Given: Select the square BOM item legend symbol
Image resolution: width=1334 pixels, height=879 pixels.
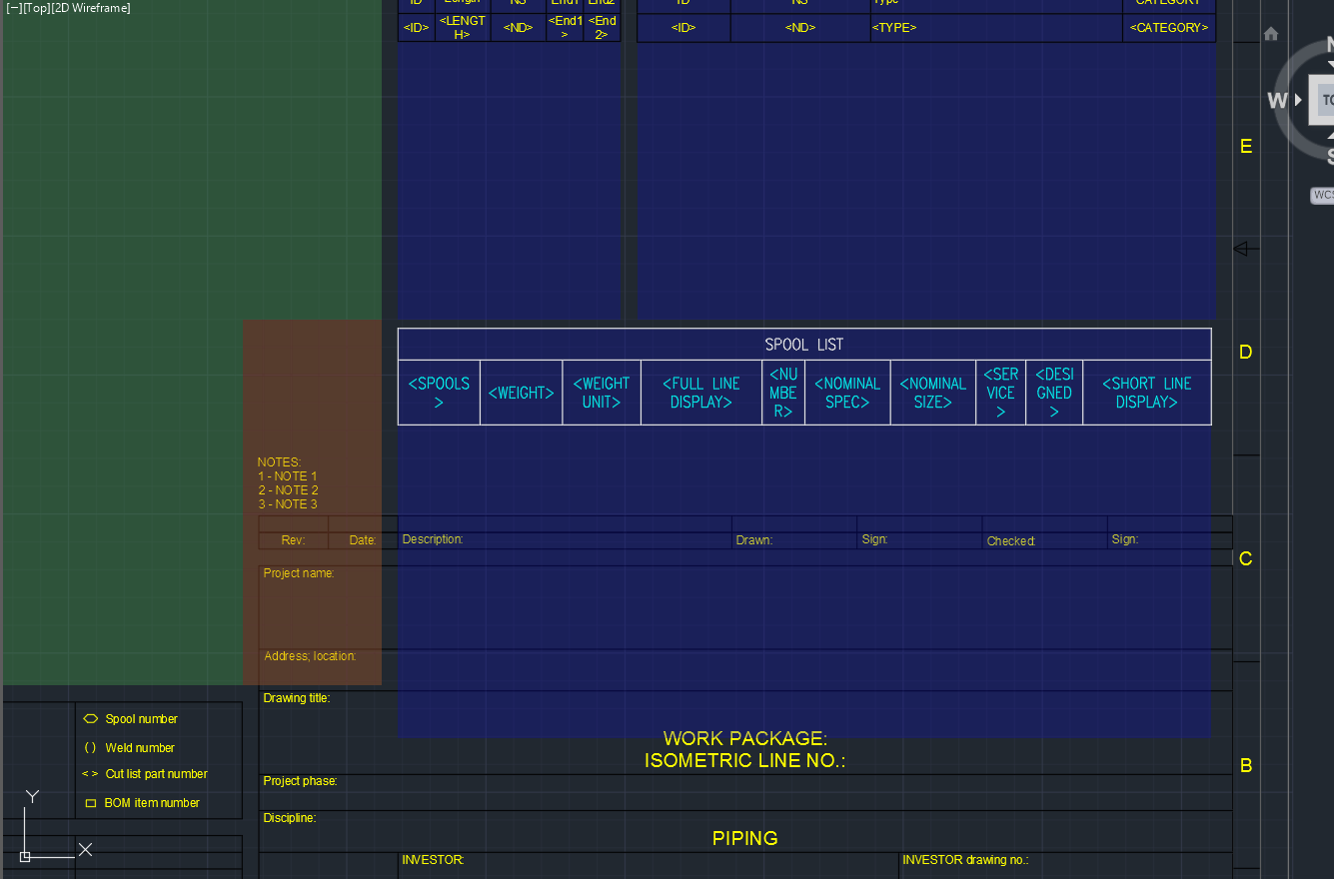Looking at the screenshot, I should coord(90,803).
